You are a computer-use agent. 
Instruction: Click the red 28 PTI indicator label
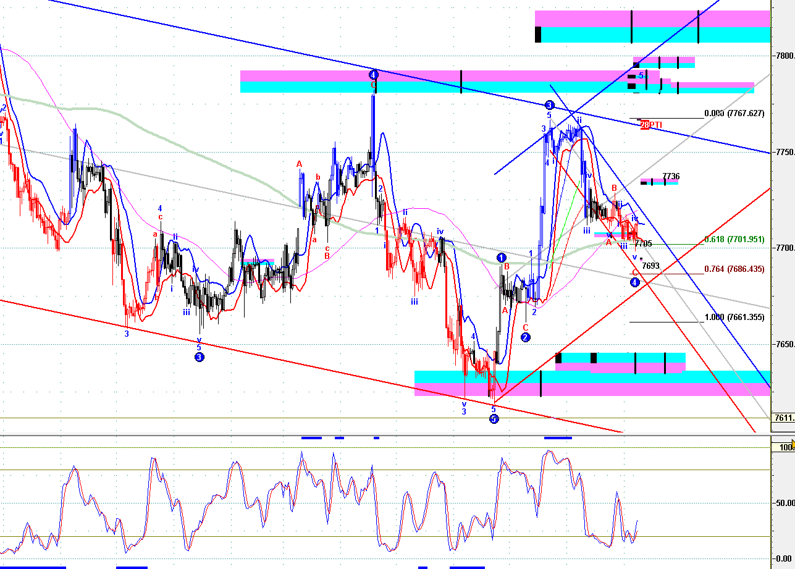(x=651, y=125)
